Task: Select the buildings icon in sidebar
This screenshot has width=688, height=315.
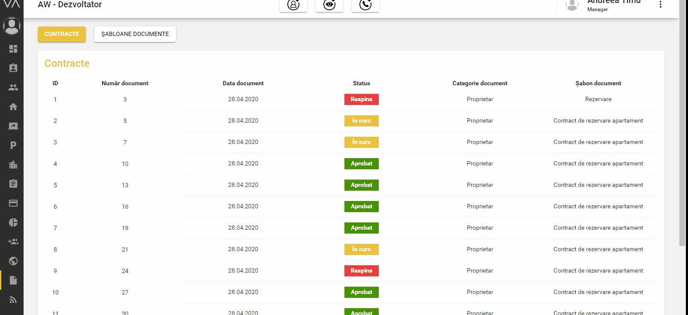Action: [13, 165]
